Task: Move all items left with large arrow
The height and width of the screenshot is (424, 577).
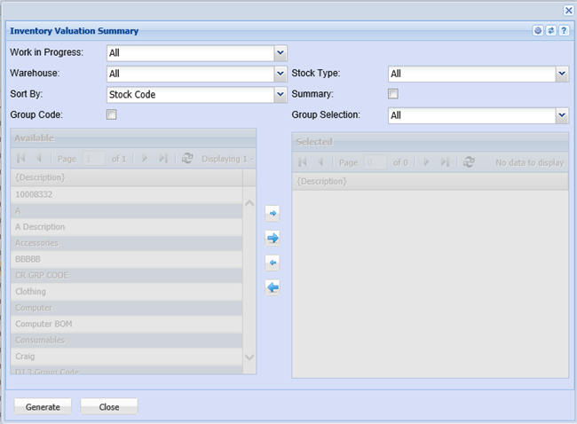Action: pos(273,287)
